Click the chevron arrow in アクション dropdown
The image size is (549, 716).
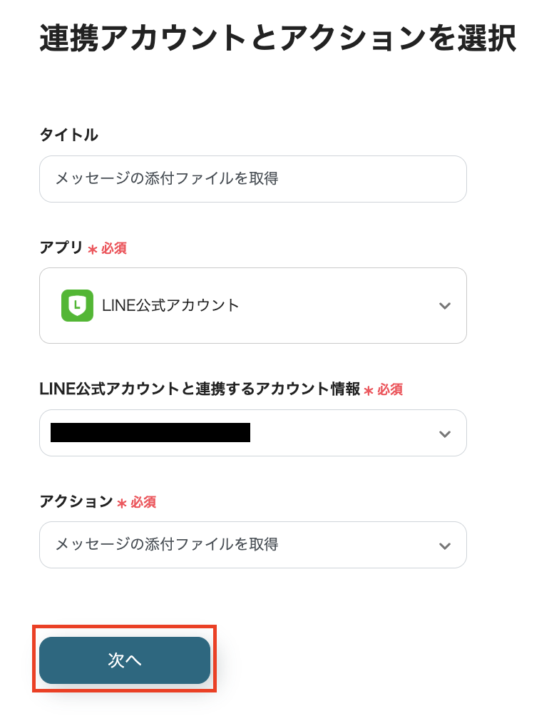click(445, 546)
